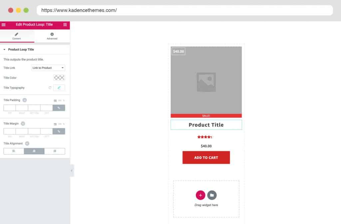Open the widgets grid panel

[x=65, y=25]
